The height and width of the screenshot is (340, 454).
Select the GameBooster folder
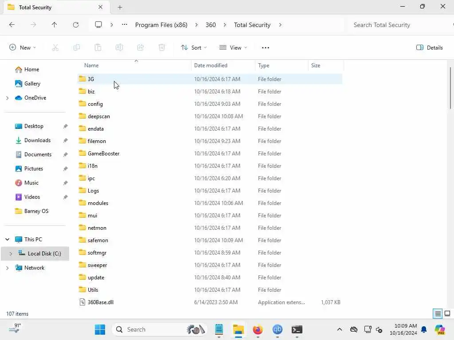pos(210,154)
